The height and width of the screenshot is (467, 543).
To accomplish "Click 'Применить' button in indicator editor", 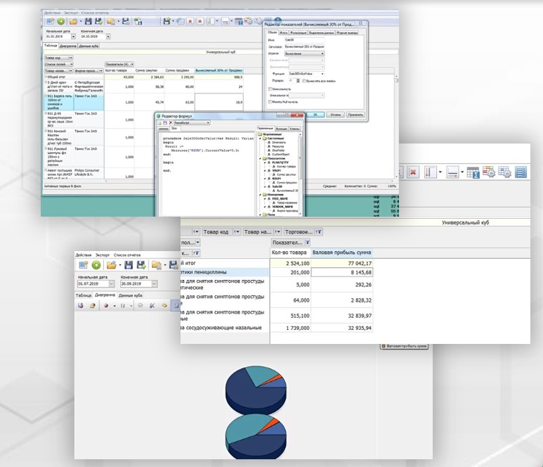I will (355, 115).
